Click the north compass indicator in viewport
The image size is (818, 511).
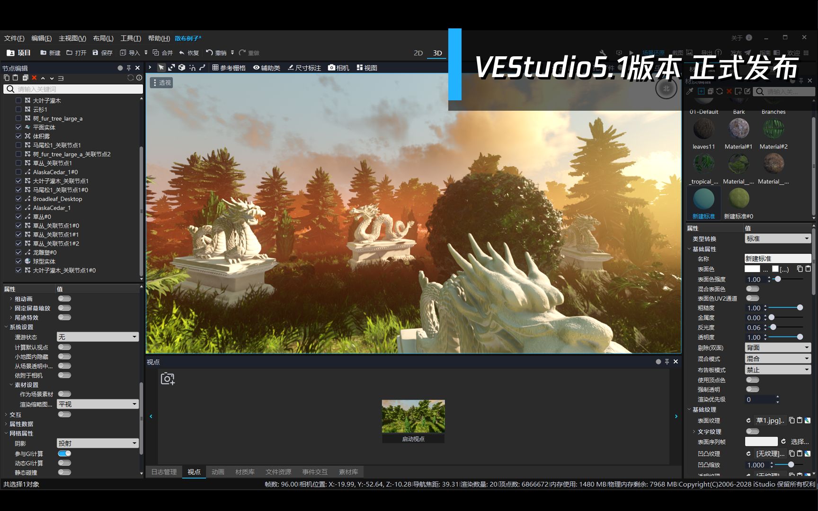click(666, 88)
